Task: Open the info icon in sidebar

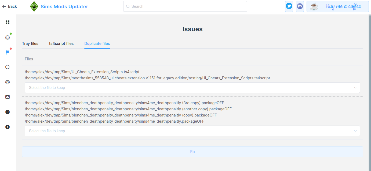Action: (8, 127)
